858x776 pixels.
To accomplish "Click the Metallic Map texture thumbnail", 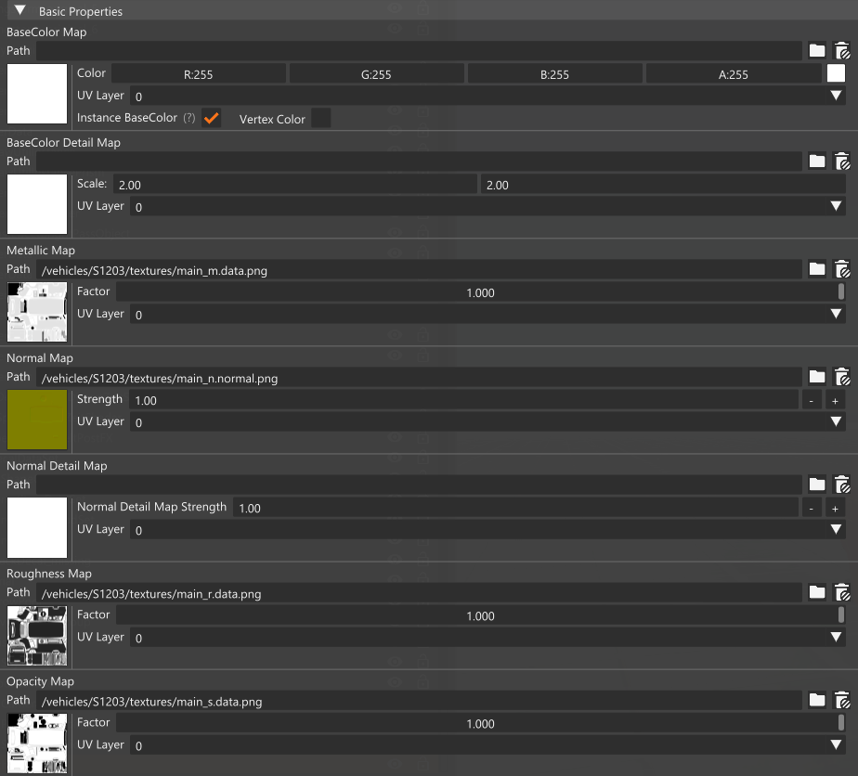I will pyautogui.click(x=36, y=312).
